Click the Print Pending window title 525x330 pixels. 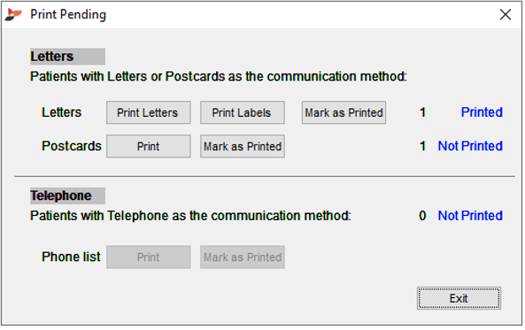coord(68,15)
